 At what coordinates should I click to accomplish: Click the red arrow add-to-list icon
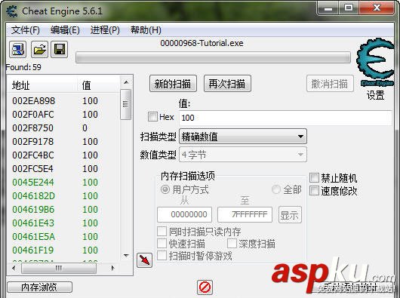point(145,260)
